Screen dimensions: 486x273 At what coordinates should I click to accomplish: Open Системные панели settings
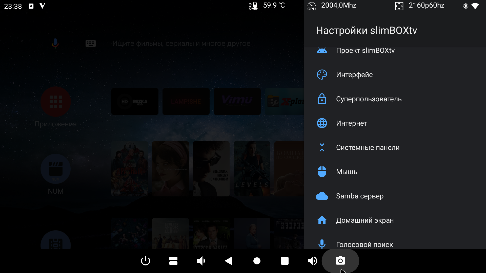[x=368, y=148]
